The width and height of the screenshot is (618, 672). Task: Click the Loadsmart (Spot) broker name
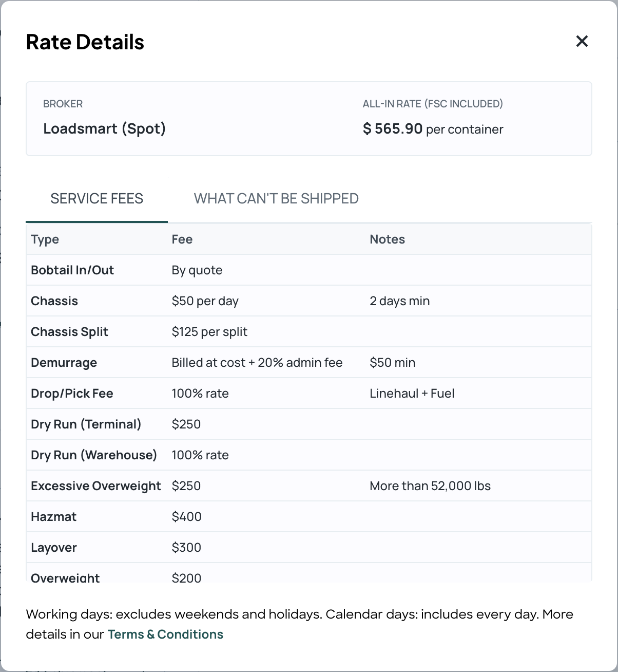[104, 128]
